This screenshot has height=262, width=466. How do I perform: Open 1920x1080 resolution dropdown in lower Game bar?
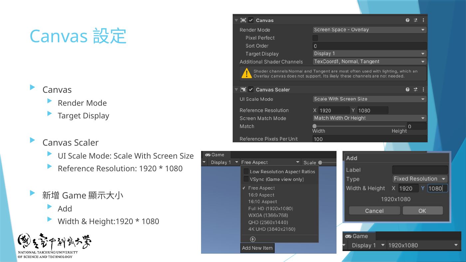[423, 245]
